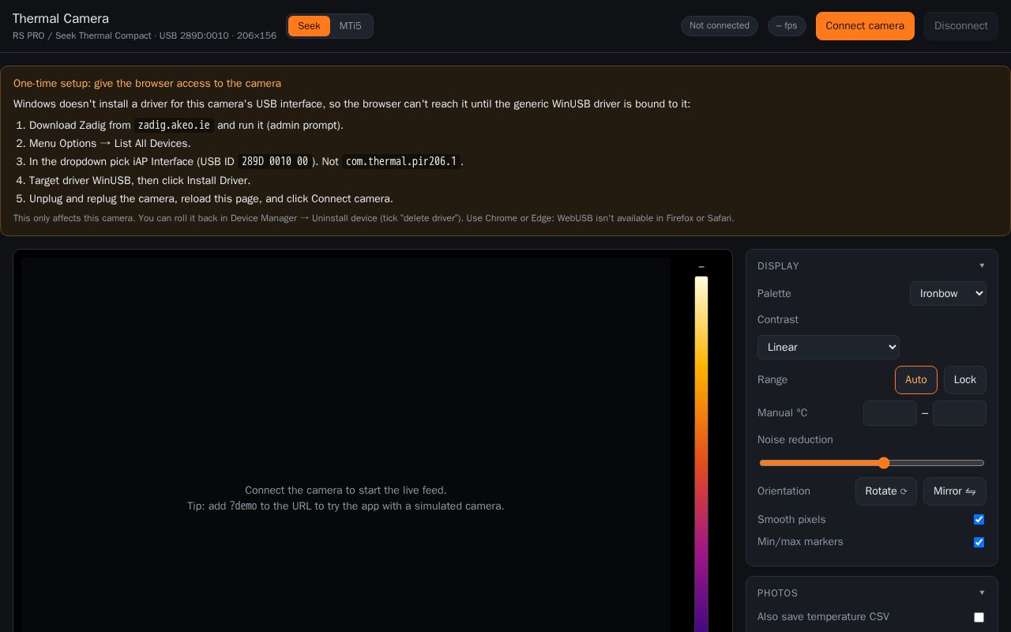The image size is (1011, 632).
Task: Focus the maximum Manual °C field
Action: [960, 413]
